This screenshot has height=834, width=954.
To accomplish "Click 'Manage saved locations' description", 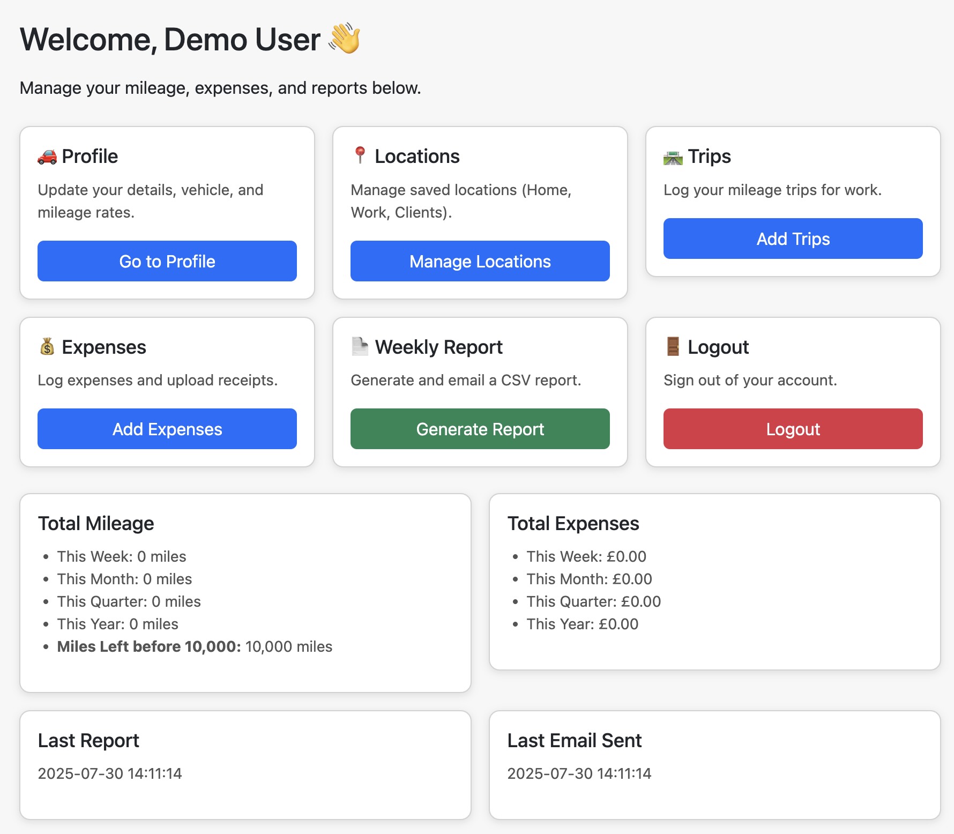I will [x=461, y=201].
